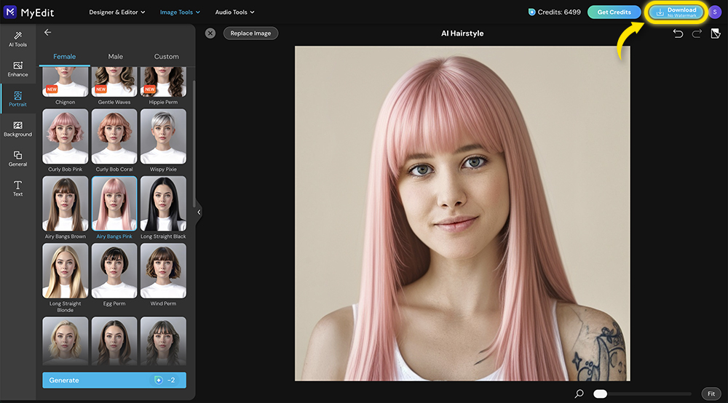Click the MyEdit logo

(29, 12)
